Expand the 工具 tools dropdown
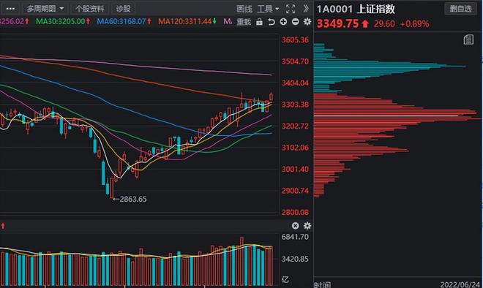This screenshot has height=288, width=483. pos(268,9)
